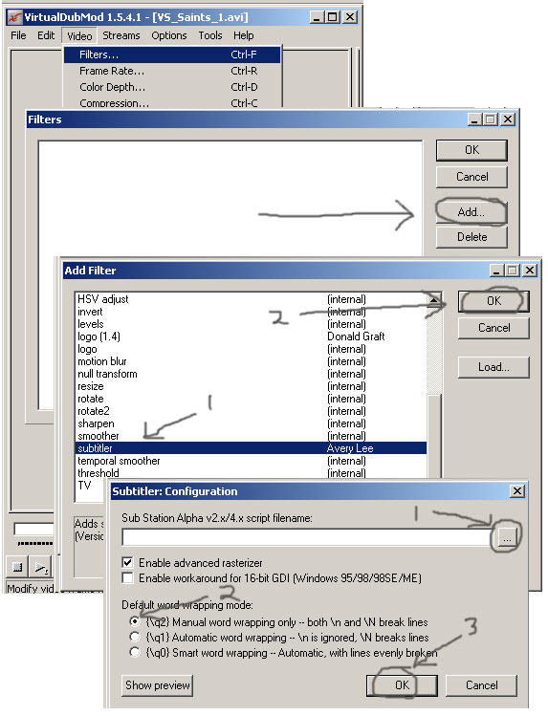Click the stop button in playback controls
This screenshot has height=716, width=548.
(x=17, y=567)
